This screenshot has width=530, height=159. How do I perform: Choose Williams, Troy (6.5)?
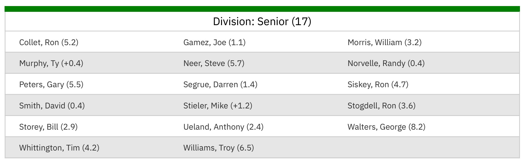[218, 148]
